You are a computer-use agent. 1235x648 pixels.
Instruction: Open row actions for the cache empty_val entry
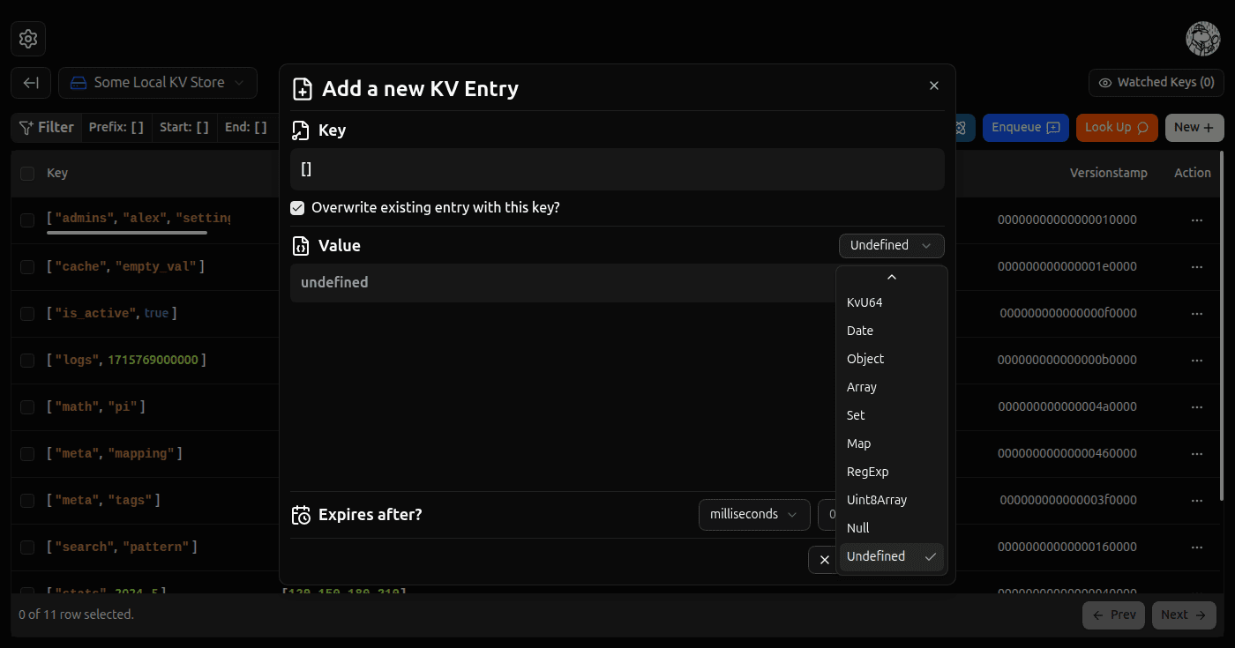pyautogui.click(x=1197, y=266)
